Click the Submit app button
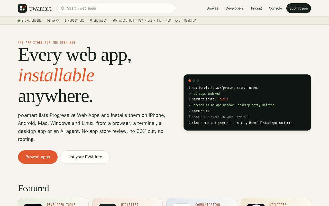This screenshot has height=206, width=329. 299,8
